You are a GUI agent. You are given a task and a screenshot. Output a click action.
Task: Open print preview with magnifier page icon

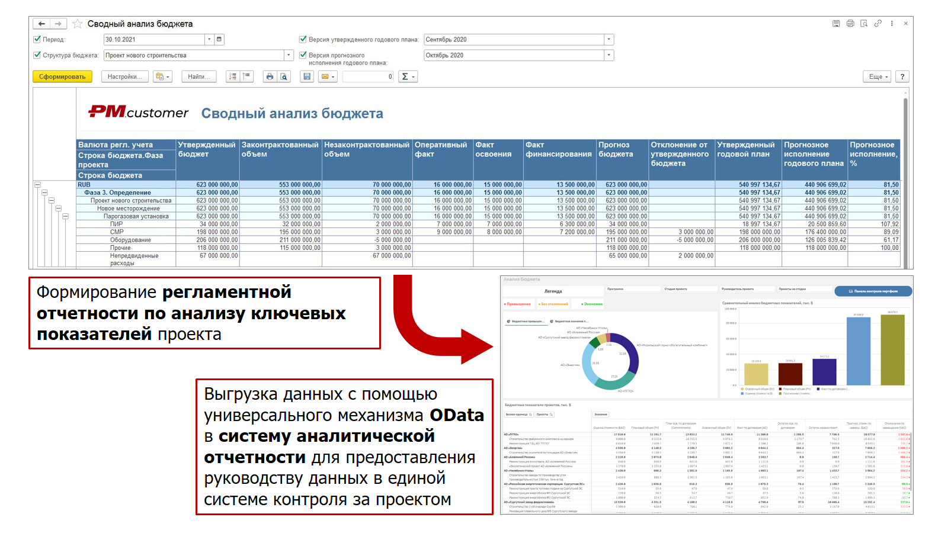coord(284,76)
